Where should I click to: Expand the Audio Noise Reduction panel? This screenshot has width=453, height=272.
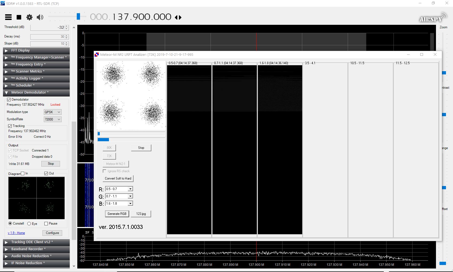[x=36, y=256]
